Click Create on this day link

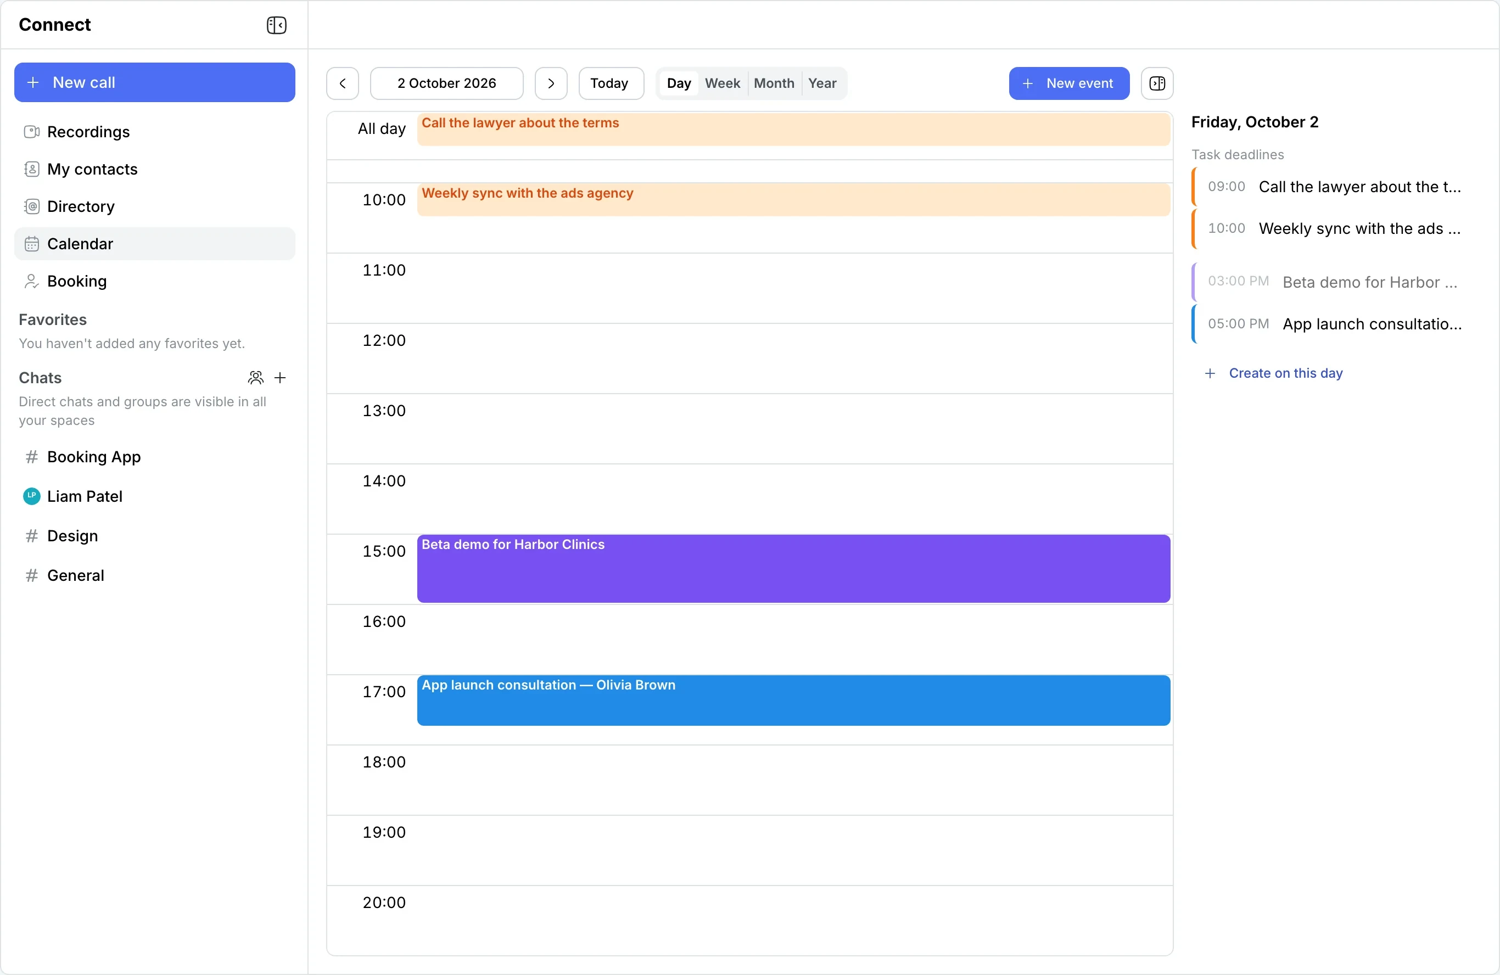[x=1274, y=373]
